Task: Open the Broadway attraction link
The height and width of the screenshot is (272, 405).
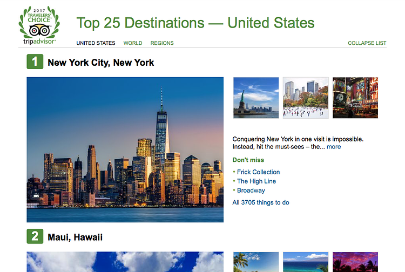Action: pos(251,191)
